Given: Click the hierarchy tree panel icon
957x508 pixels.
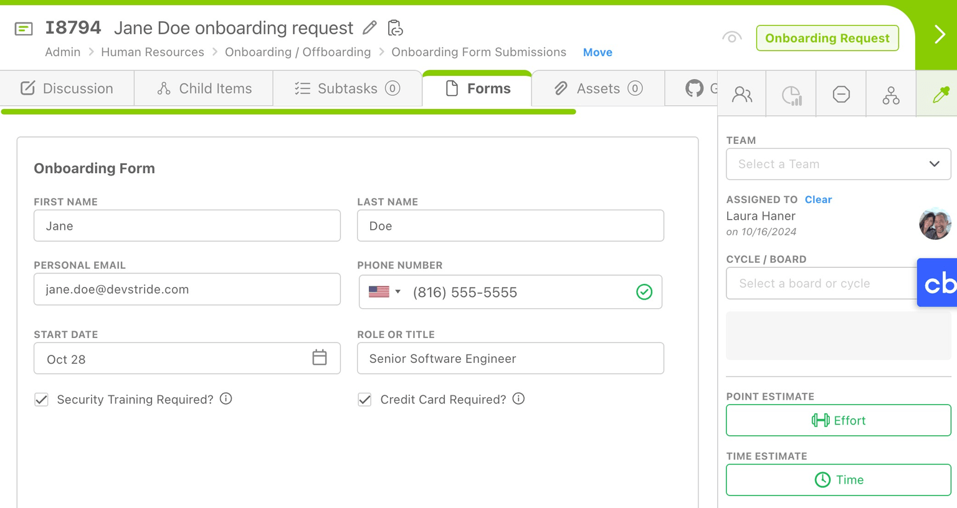Looking at the screenshot, I should [x=890, y=95].
